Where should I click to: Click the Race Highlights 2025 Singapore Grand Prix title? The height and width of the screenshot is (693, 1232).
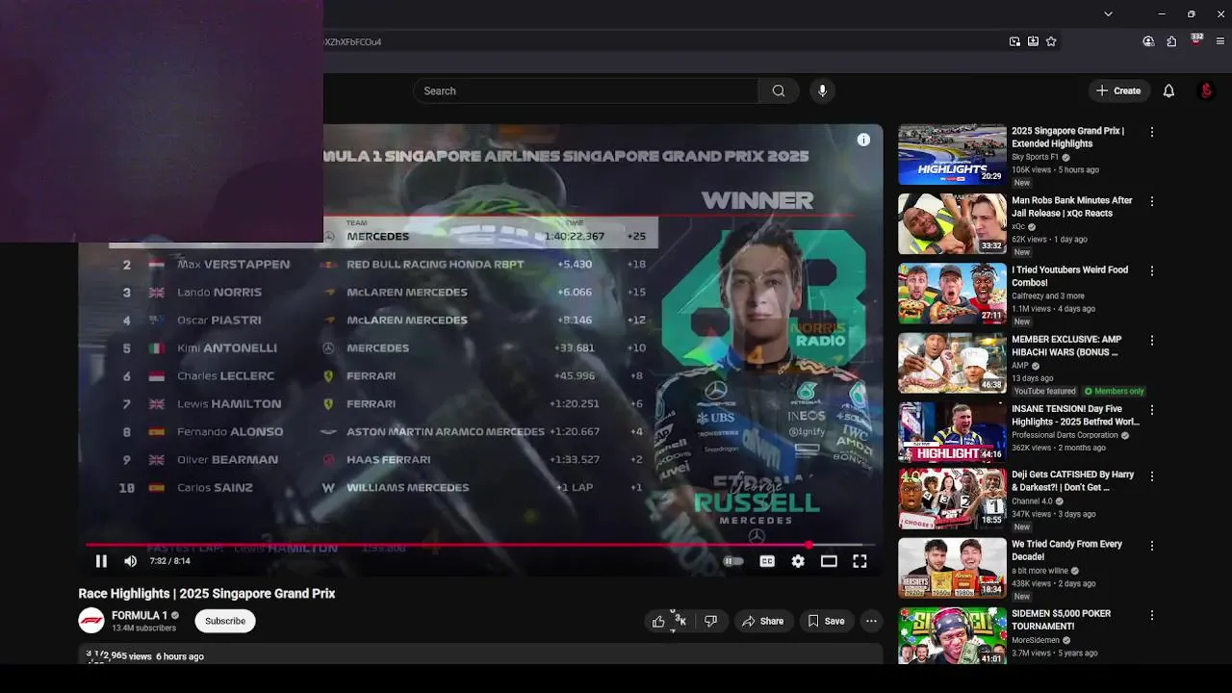207,594
